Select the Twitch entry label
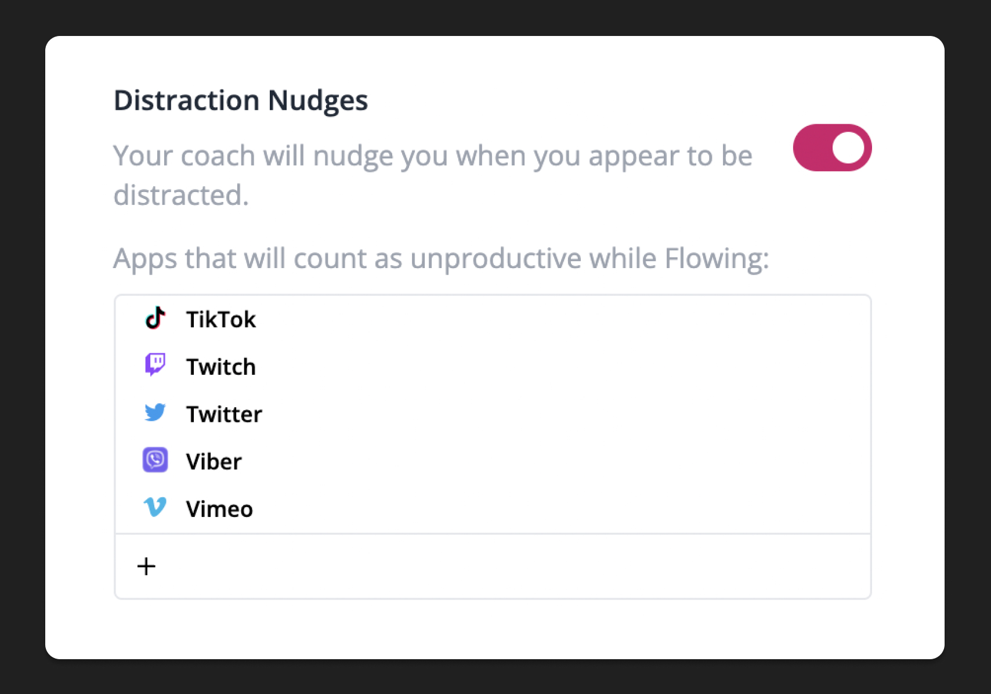991x694 pixels. (x=220, y=367)
